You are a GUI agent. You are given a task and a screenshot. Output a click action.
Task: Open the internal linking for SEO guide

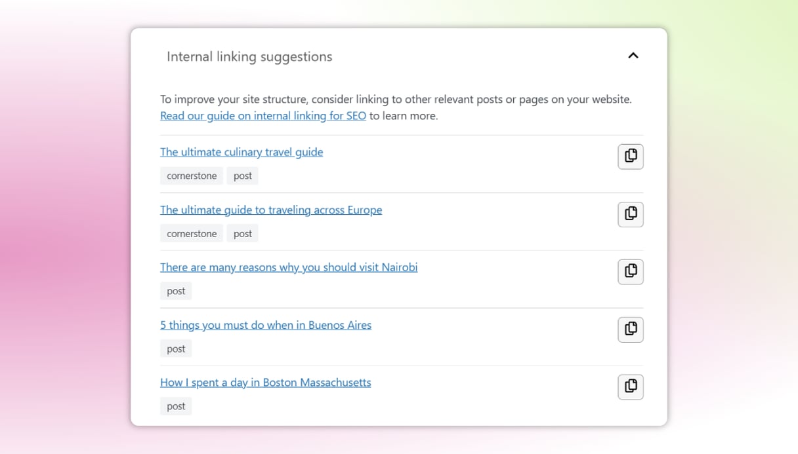click(x=262, y=116)
